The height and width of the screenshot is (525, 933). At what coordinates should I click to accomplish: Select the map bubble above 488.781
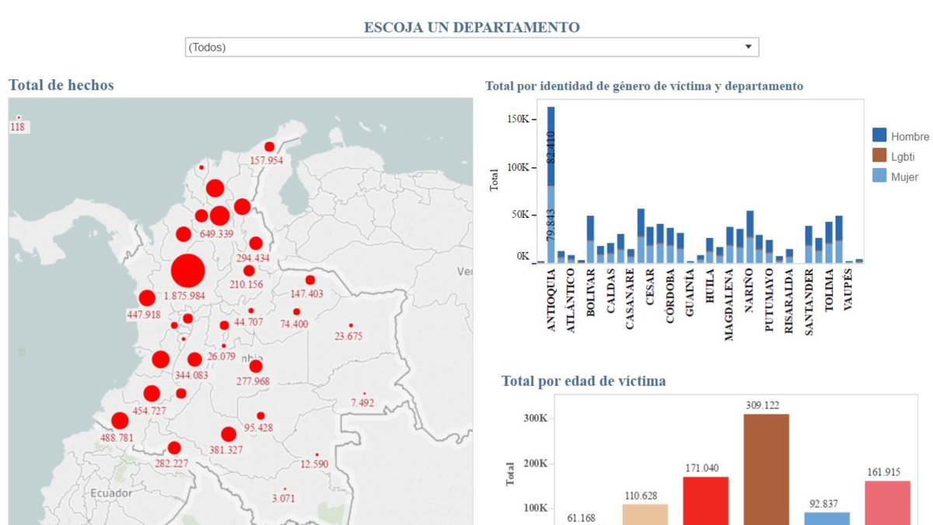pyautogui.click(x=120, y=421)
